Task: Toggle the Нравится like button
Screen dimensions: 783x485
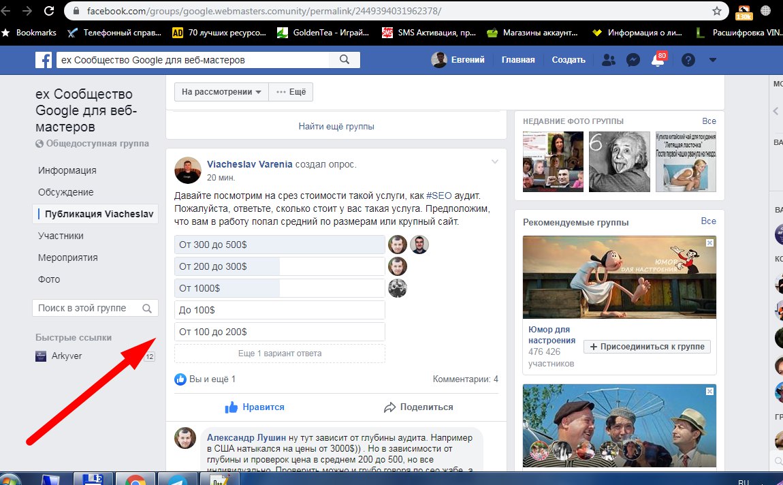Action: pyautogui.click(x=255, y=407)
